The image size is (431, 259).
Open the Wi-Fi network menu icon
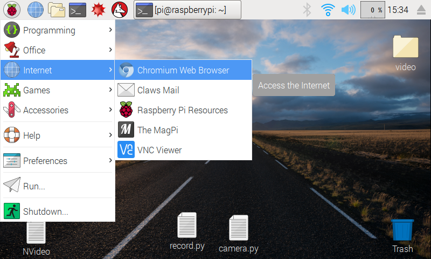click(328, 10)
